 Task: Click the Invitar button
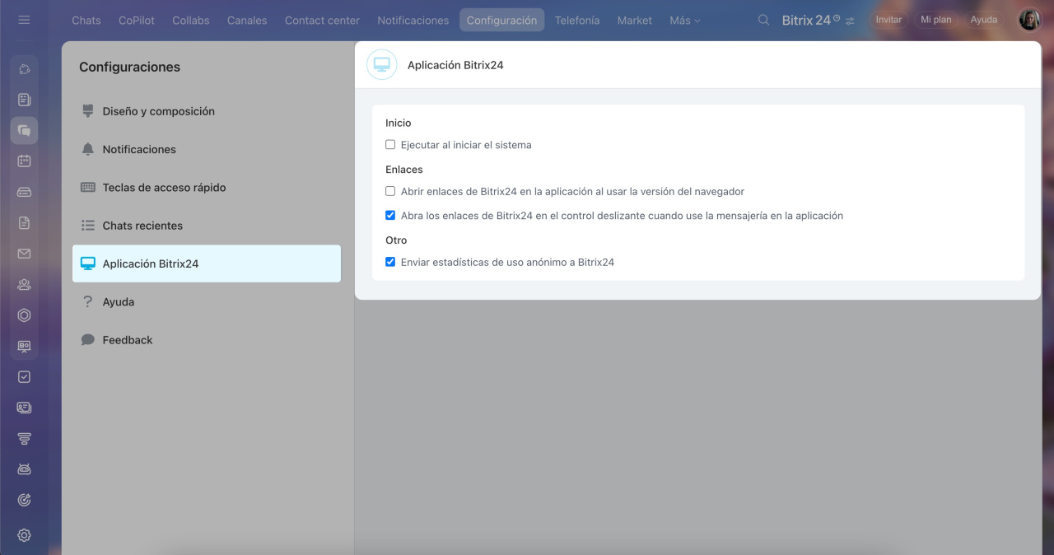888,20
